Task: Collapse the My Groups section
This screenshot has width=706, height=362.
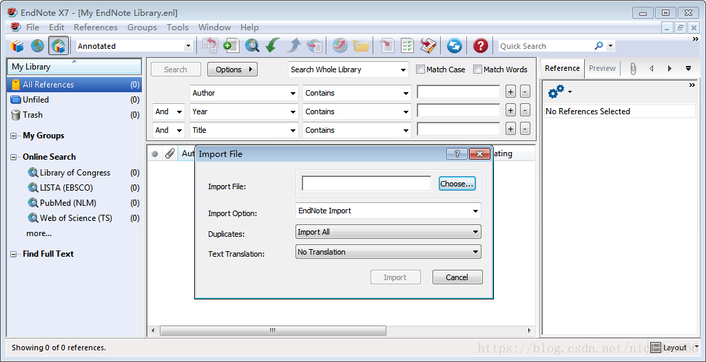Action: click(x=14, y=136)
